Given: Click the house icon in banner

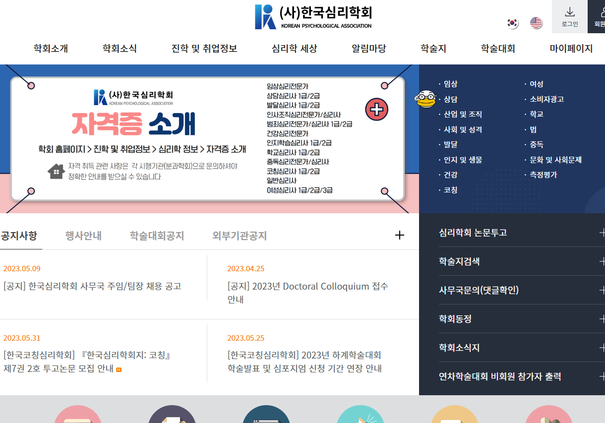Looking at the screenshot, I should click(x=56, y=171).
